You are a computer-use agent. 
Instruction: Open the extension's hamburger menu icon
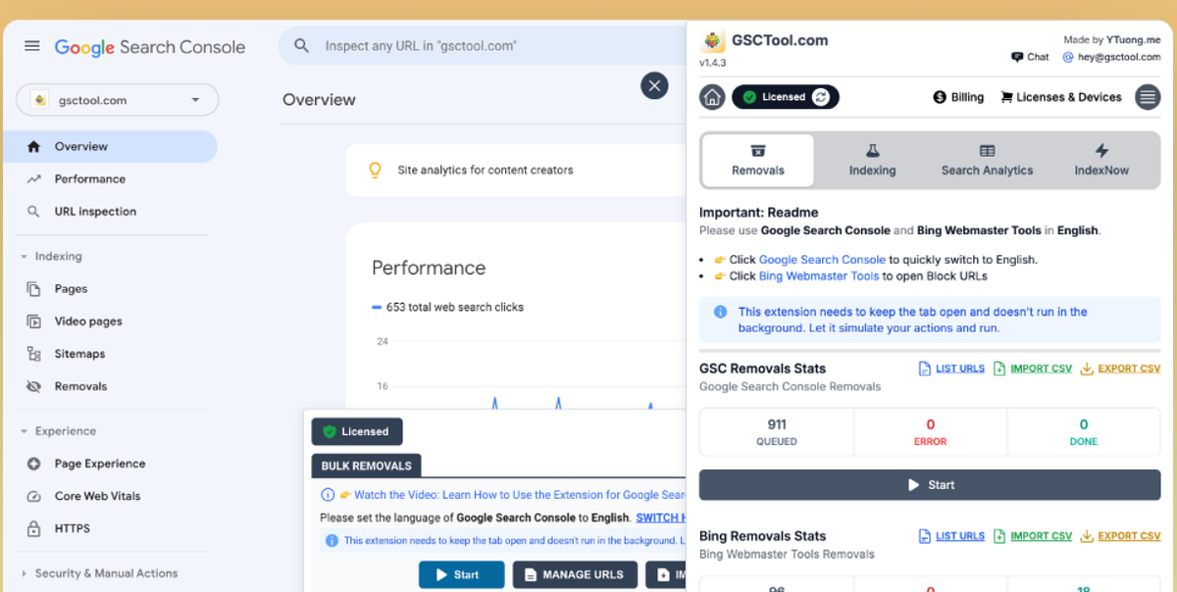click(x=1148, y=96)
